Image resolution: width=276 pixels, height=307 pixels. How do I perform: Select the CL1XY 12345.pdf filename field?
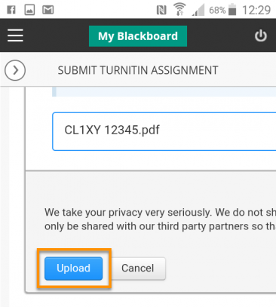[164, 131]
